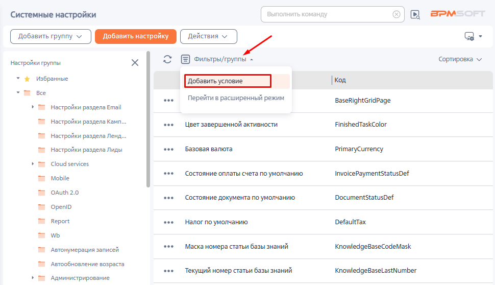Open the Действия dropdown
Image resolution: width=495 pixels, height=285 pixels.
point(208,36)
